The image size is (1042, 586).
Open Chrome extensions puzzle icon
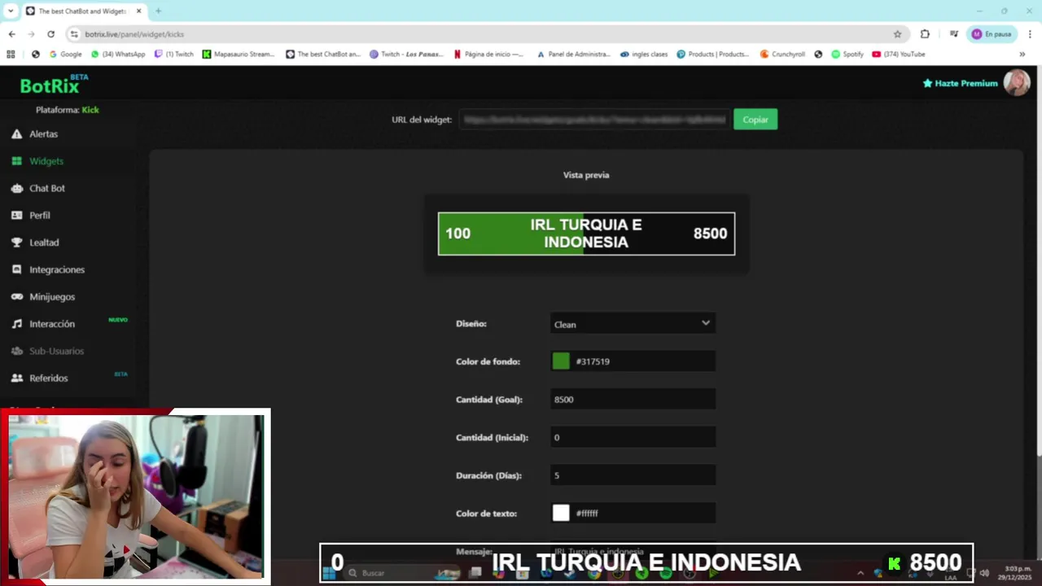click(925, 34)
